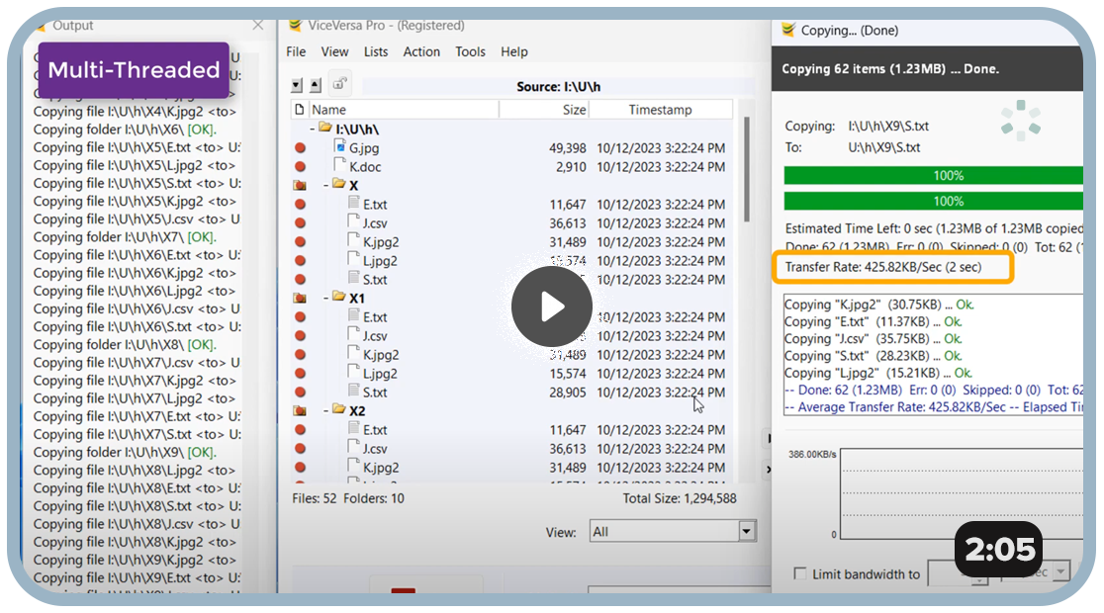Click the folder status icon left of X1
Screen dimensions: 1104x613
(300, 299)
